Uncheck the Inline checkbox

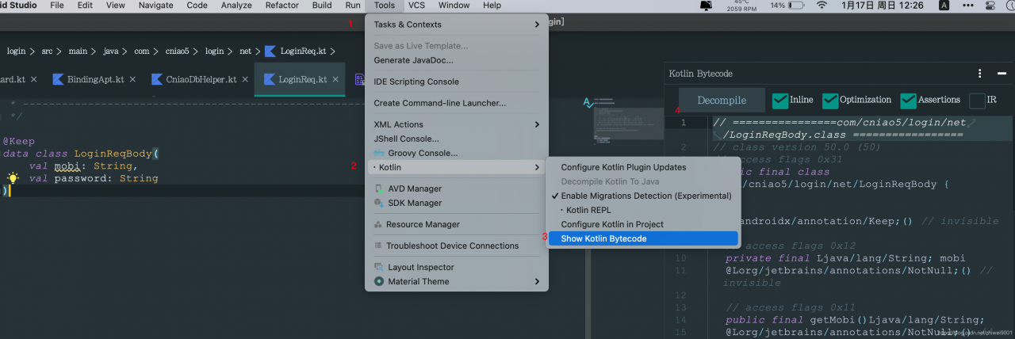(x=780, y=101)
